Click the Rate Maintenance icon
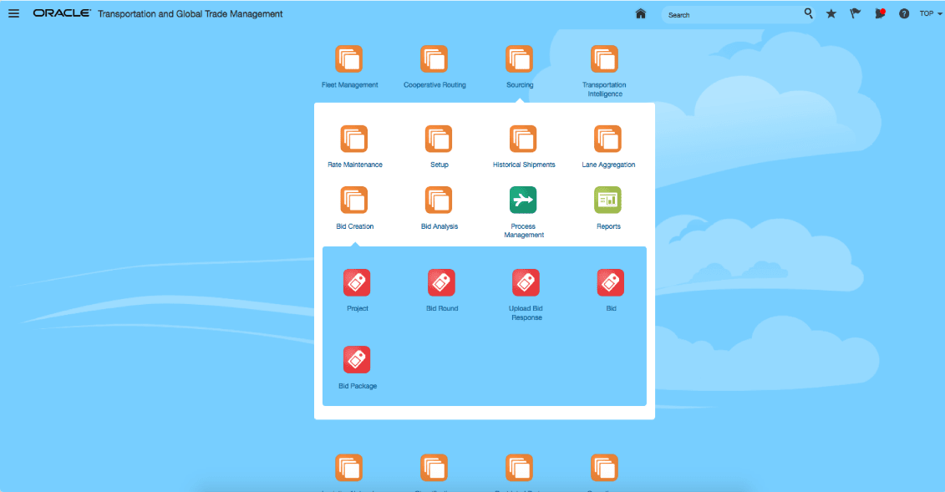The image size is (945, 492). pyautogui.click(x=354, y=139)
